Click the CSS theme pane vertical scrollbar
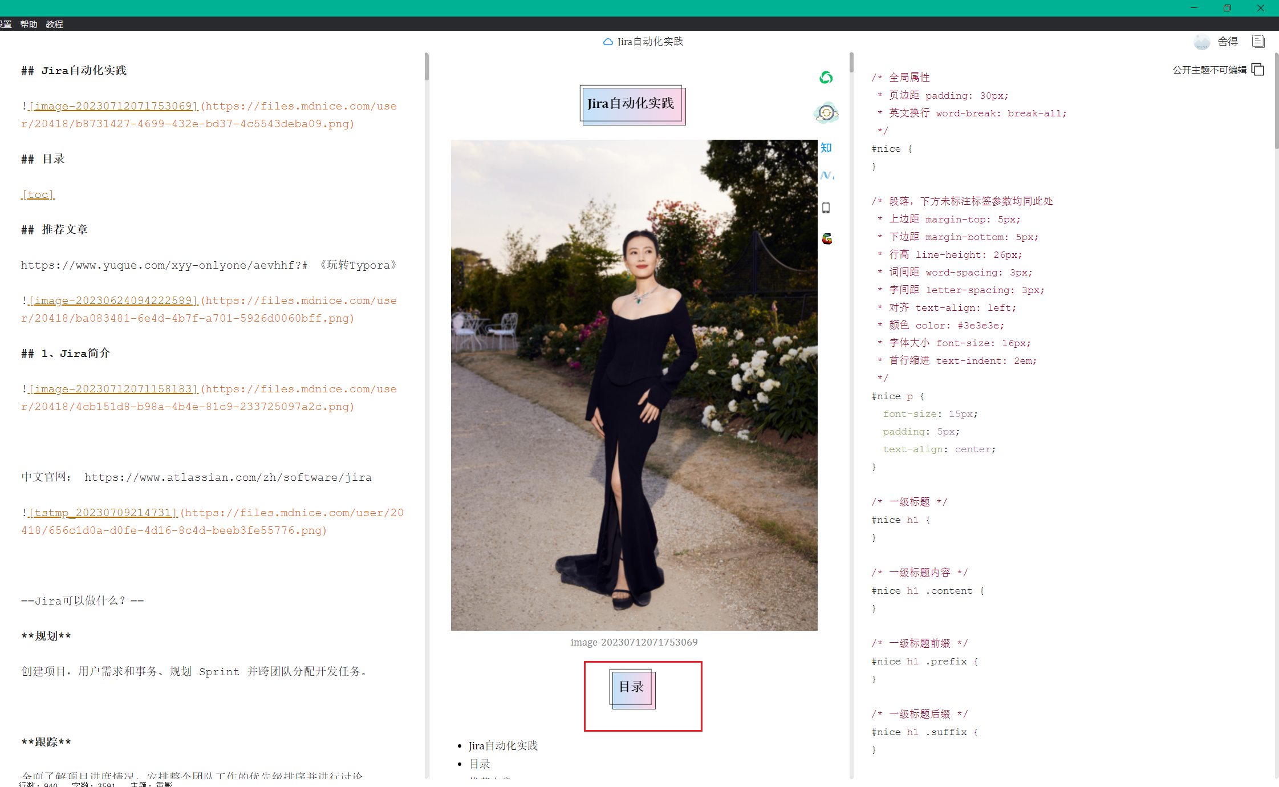 tap(1276, 102)
